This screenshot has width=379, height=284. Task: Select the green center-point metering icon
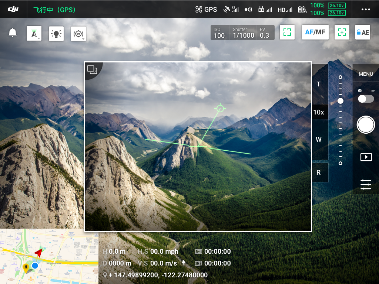(342, 32)
